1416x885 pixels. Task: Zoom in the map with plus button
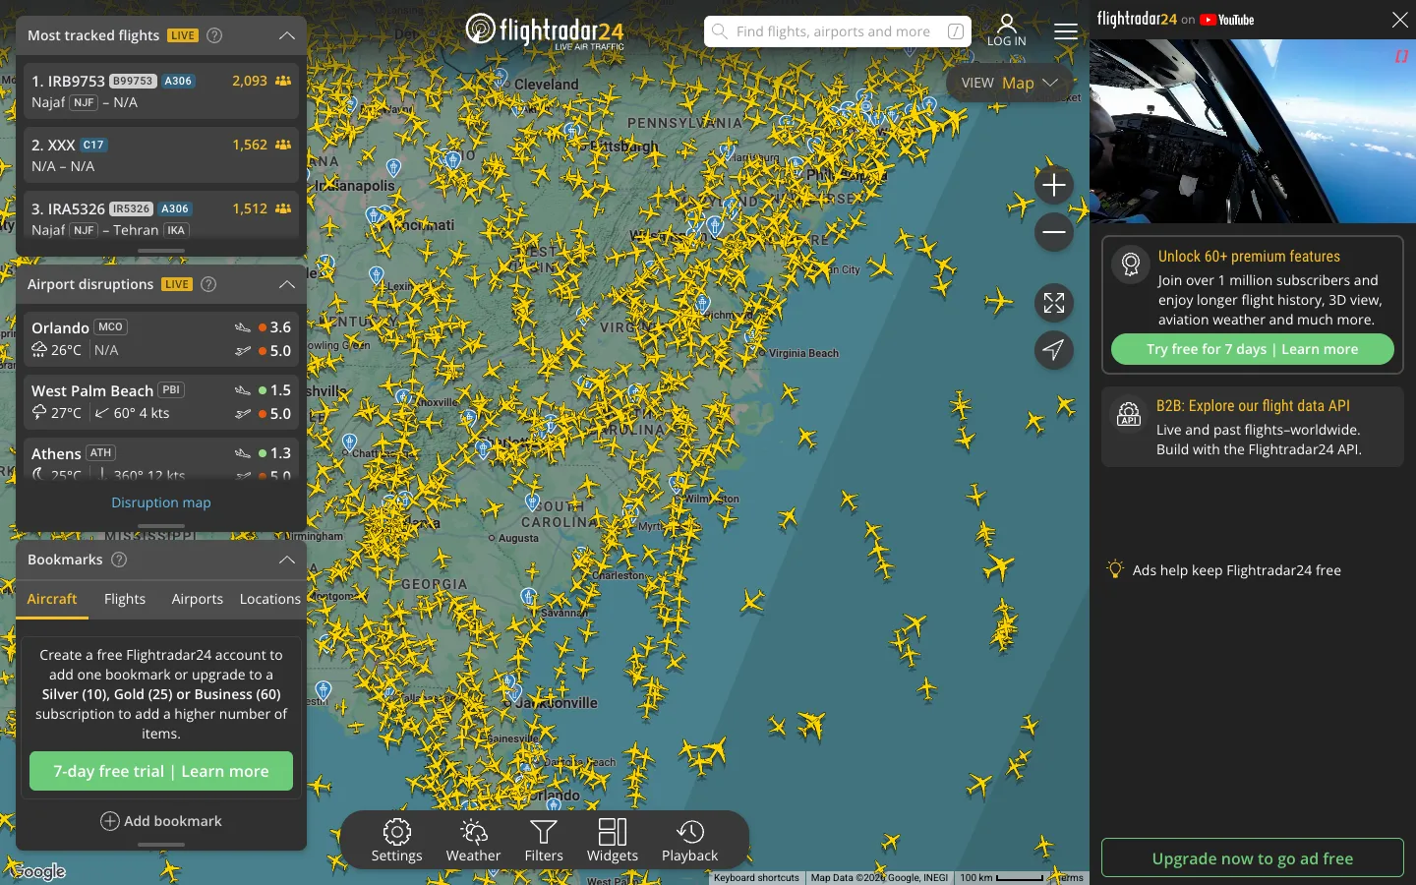(1054, 185)
